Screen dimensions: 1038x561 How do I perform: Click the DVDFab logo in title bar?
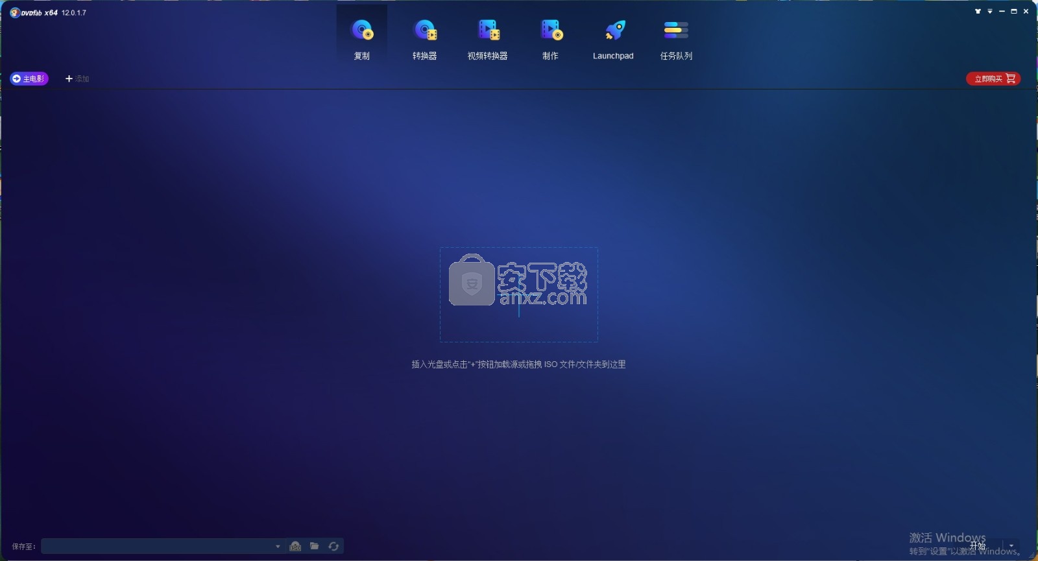[x=34, y=12]
